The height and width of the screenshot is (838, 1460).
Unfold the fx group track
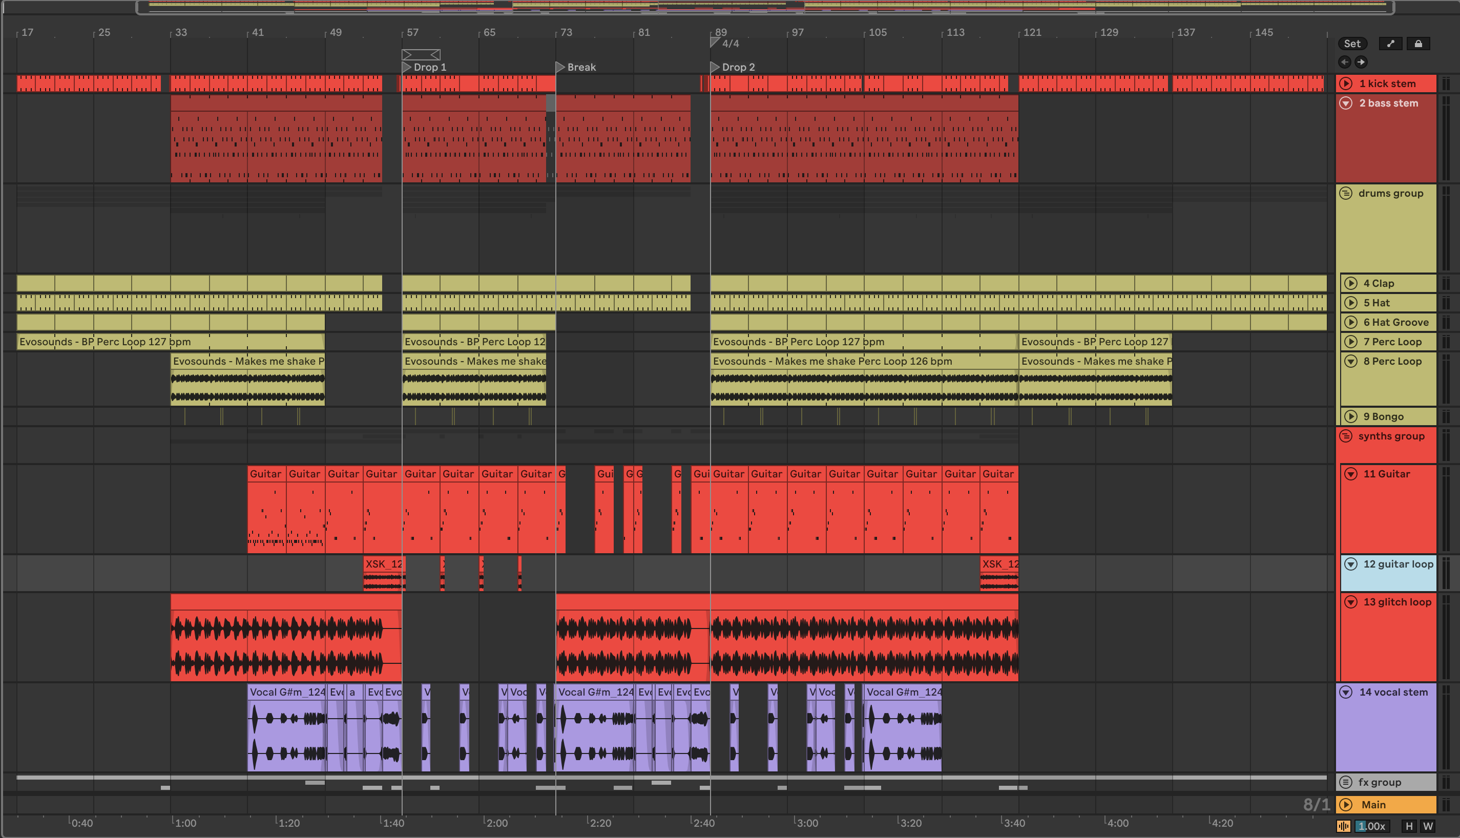tap(1345, 782)
